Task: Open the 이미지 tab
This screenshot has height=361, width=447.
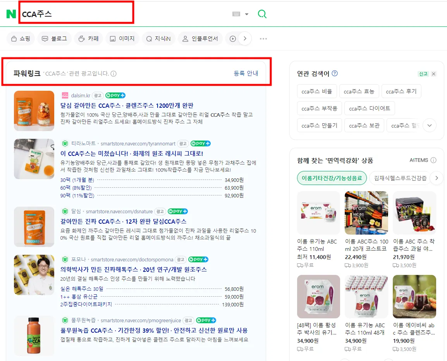Action: point(122,38)
